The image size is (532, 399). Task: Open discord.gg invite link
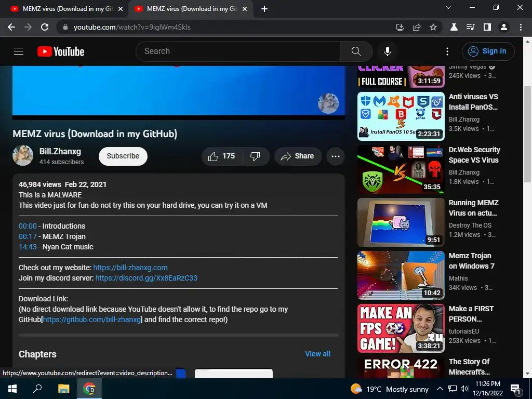pos(146,278)
